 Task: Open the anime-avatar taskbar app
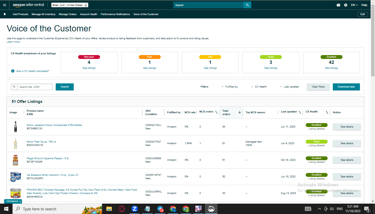click(198, 209)
